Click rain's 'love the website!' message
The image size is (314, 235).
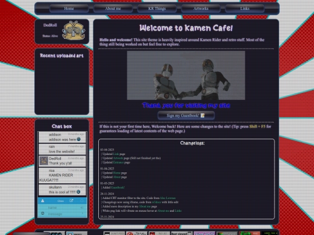pyautogui.click(x=62, y=151)
